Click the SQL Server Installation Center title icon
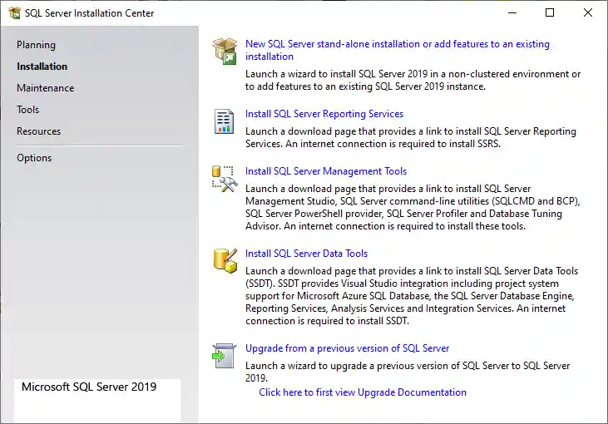This screenshot has height=424, width=608. (15, 12)
